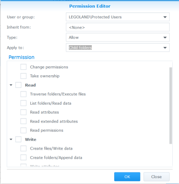Tick the Read permissions checkbox
Screen dimensions: 179x184
23,130
